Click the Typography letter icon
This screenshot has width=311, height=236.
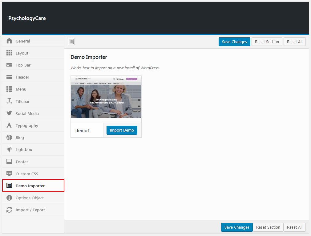click(x=9, y=125)
